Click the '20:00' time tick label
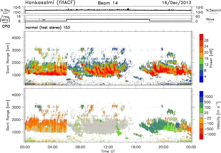The image size is (221, 153). (163, 147)
